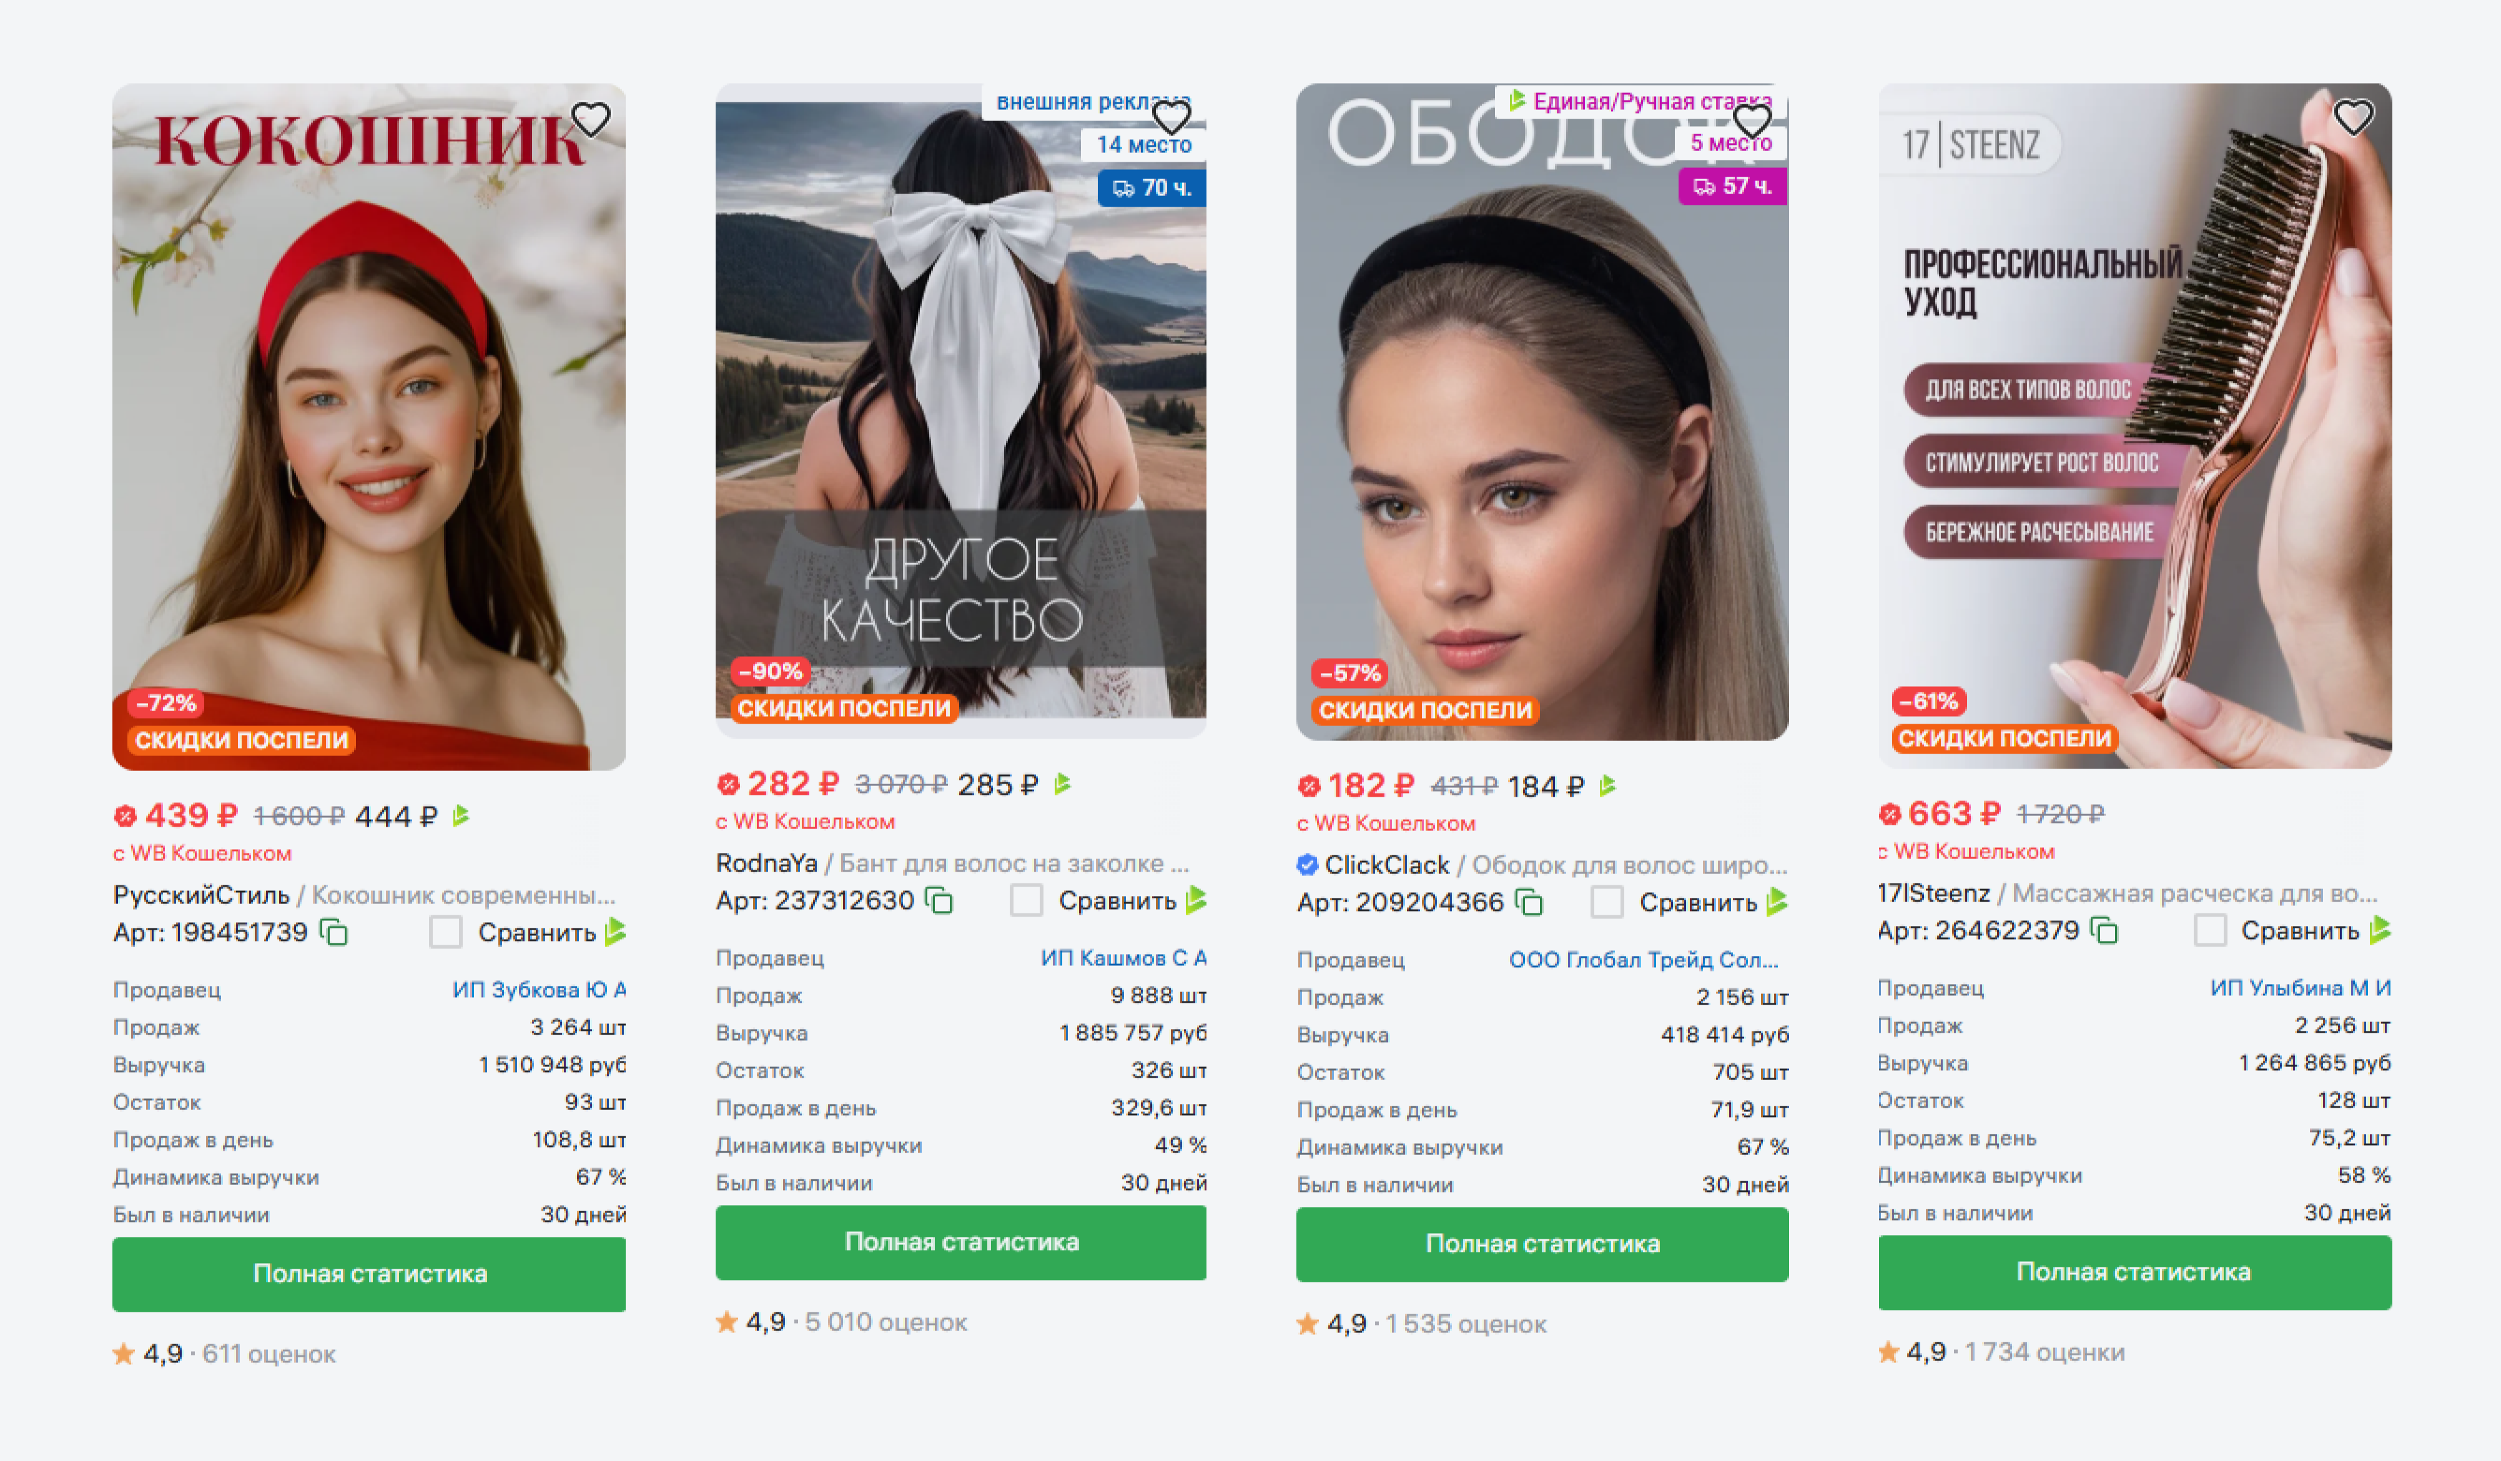
Task: Open seller link ИП Кашмов С А
Action: [1123, 959]
